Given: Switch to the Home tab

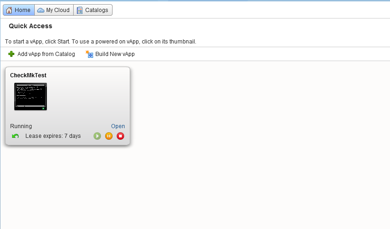Looking at the screenshot, I should (19, 10).
